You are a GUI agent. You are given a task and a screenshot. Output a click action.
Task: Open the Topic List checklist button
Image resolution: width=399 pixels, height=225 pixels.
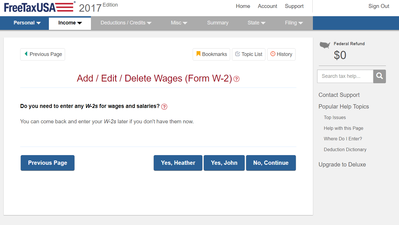click(x=249, y=54)
